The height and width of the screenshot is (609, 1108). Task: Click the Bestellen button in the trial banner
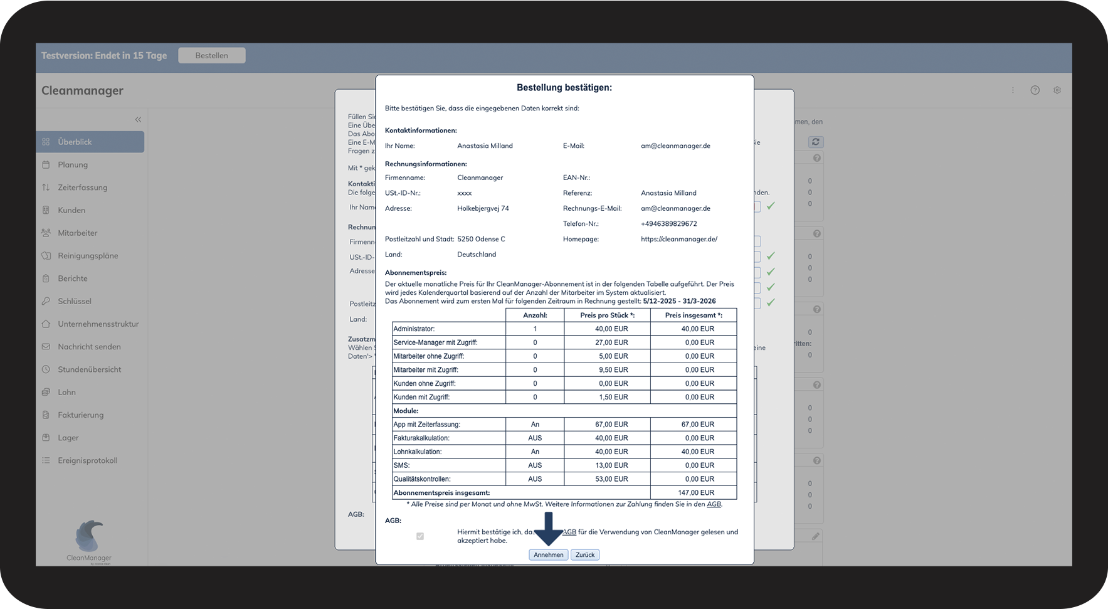212,55
